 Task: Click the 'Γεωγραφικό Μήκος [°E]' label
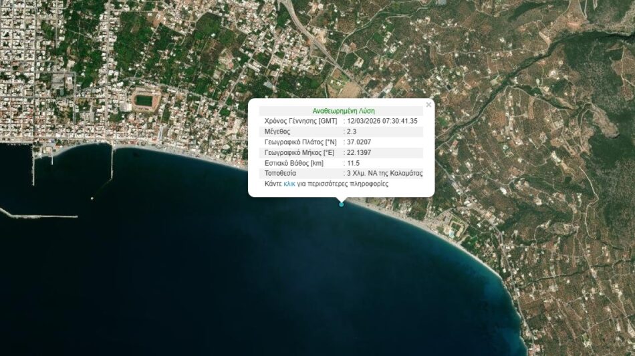(x=300, y=152)
